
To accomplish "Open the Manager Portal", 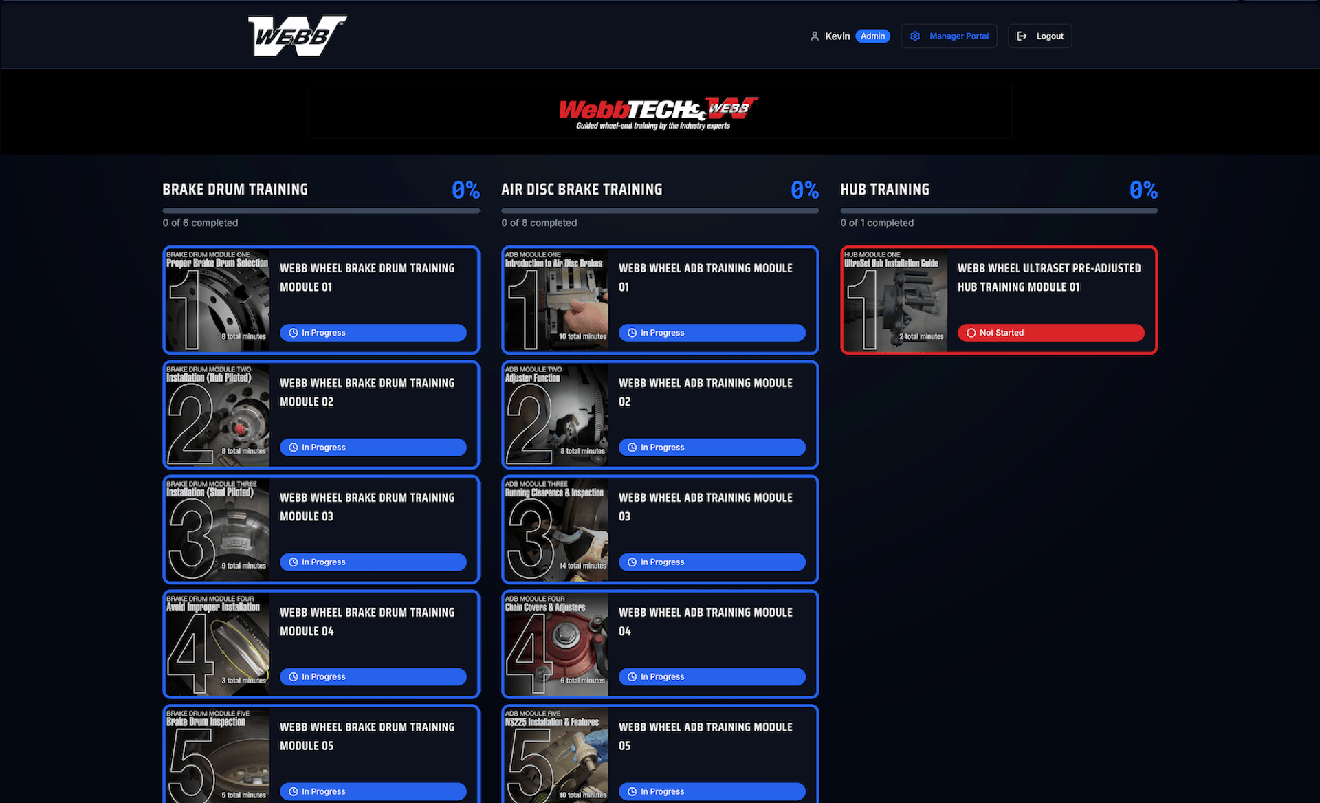I will coord(949,36).
